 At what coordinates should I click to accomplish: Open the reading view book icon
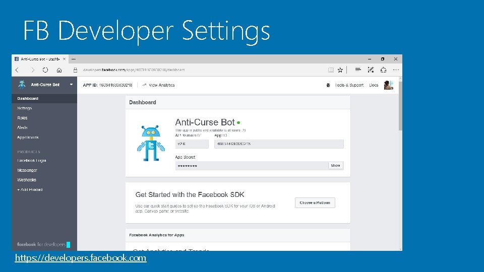[331, 70]
